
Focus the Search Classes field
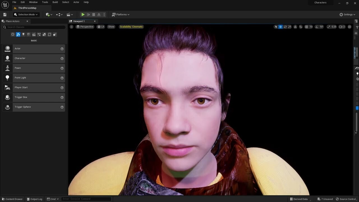tap(34, 27)
